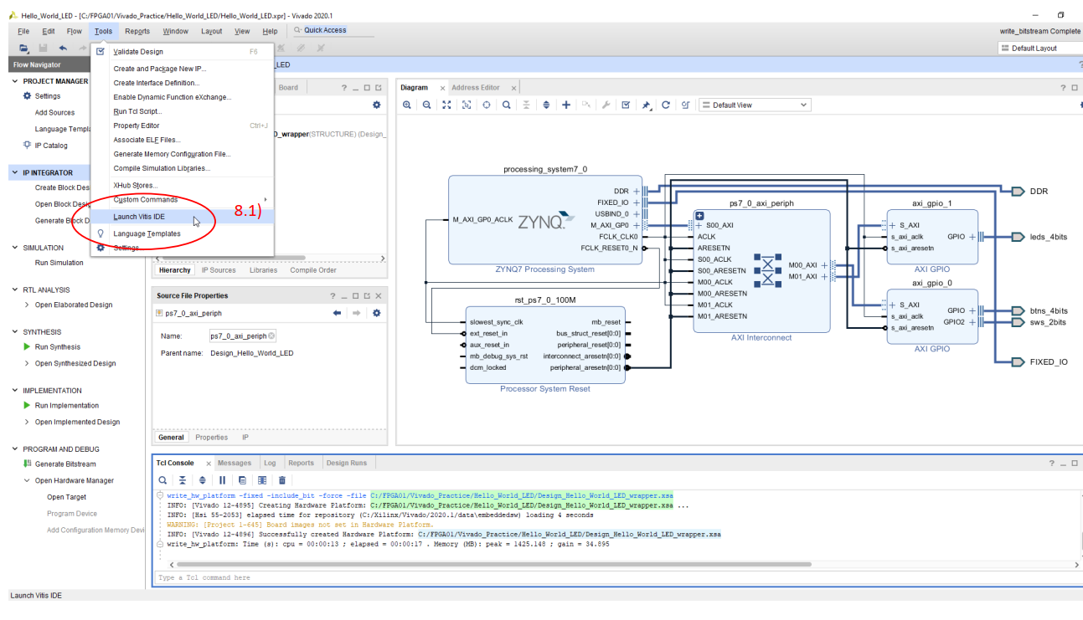1083x620 pixels.
Task: Click the open project icon in the main toolbar
Action: point(23,49)
